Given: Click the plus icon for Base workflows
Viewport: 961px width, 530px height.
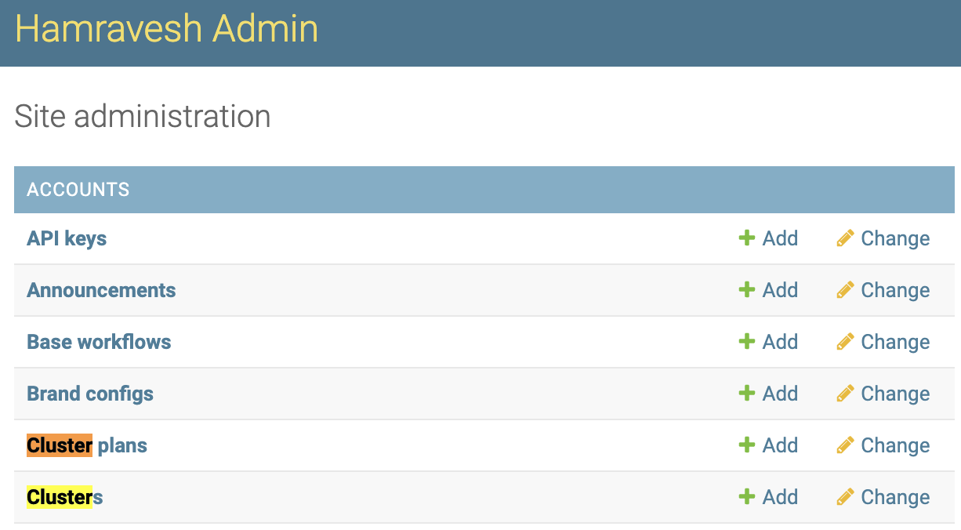Looking at the screenshot, I should pyautogui.click(x=746, y=342).
